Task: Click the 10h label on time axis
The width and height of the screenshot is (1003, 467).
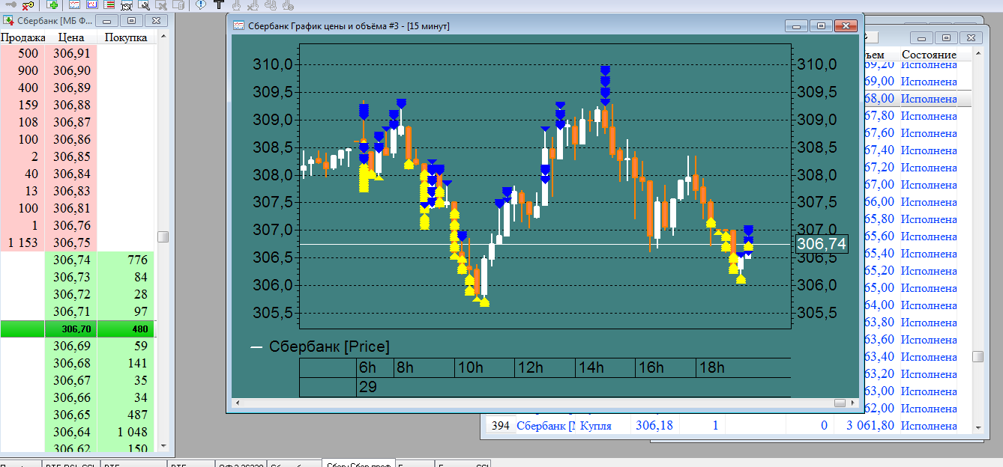Action: [470, 367]
